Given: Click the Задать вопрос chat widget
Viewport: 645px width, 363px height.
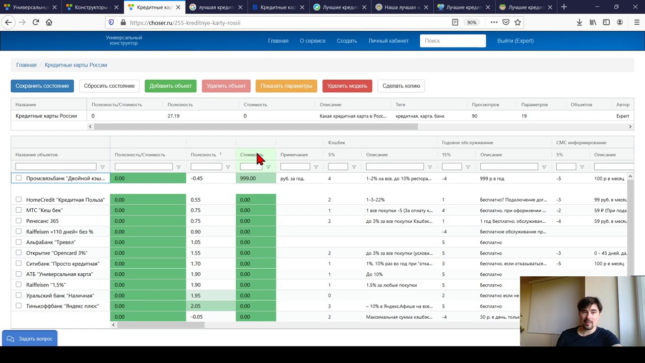Looking at the screenshot, I should click(30, 339).
